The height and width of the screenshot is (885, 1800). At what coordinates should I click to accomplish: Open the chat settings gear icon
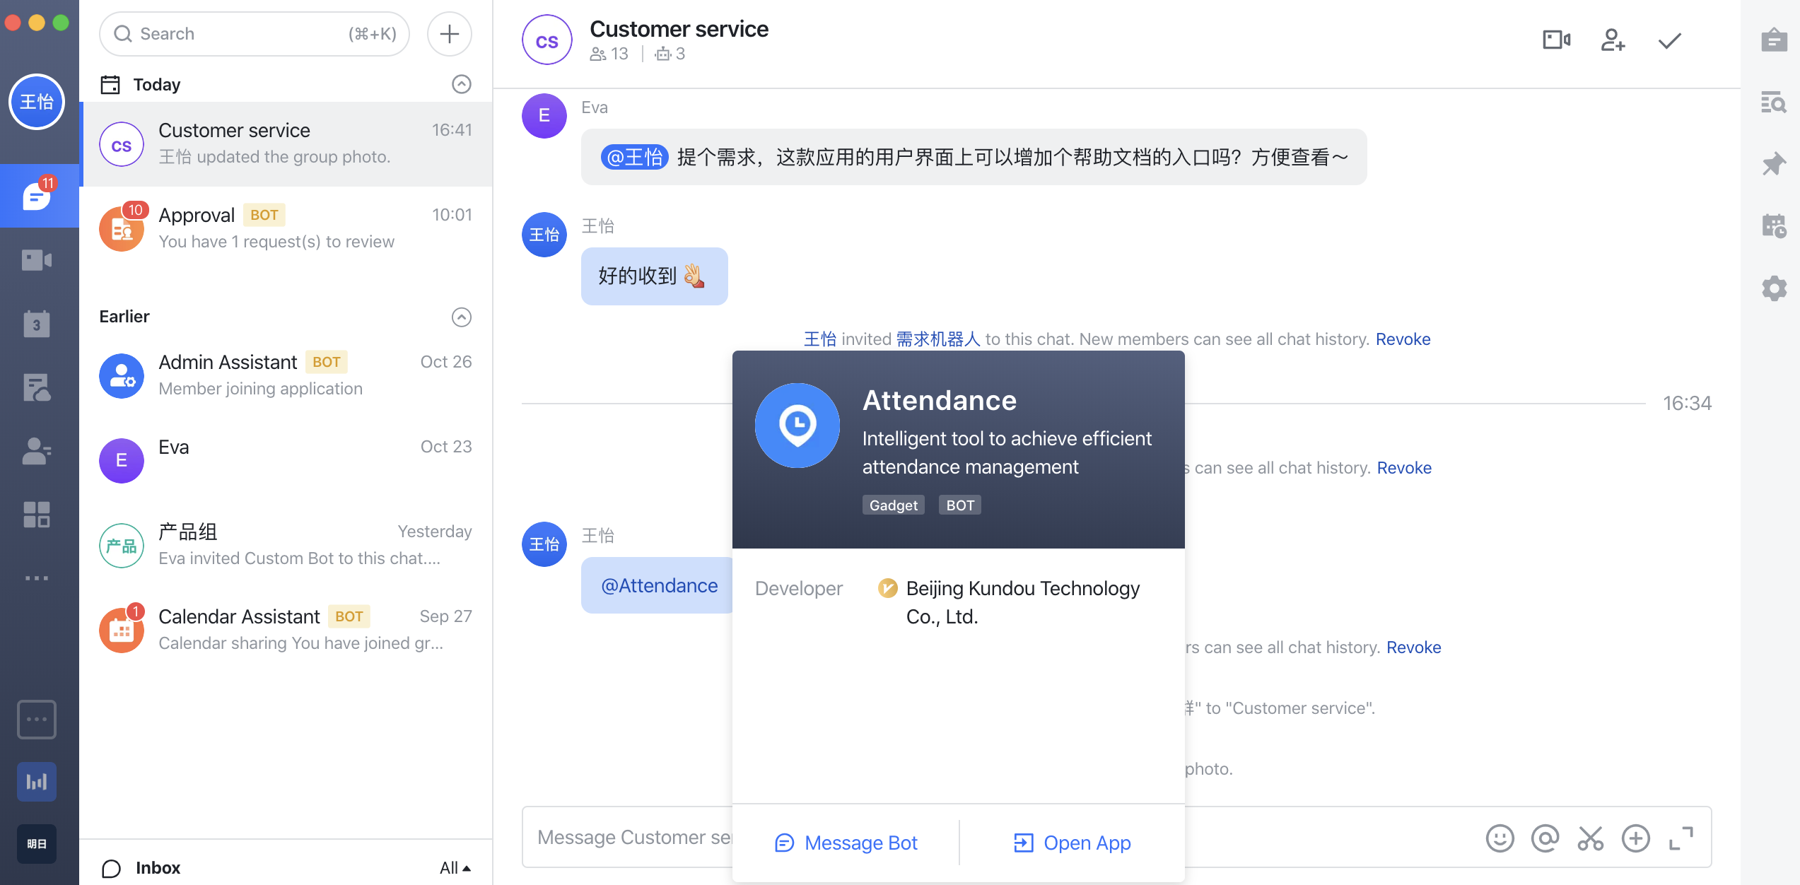click(1774, 288)
